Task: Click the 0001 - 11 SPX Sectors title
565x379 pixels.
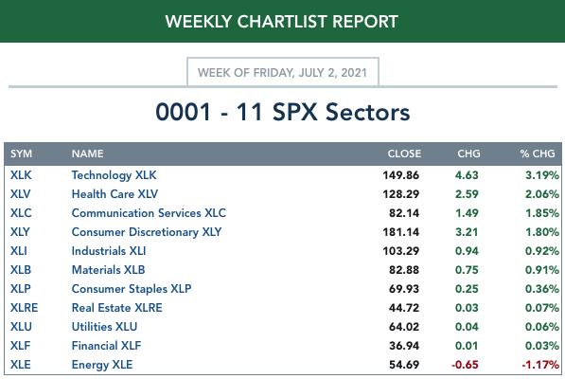Action: [282, 112]
